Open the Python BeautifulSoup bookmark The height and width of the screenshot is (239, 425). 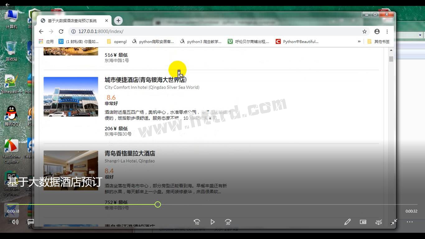[297, 41]
